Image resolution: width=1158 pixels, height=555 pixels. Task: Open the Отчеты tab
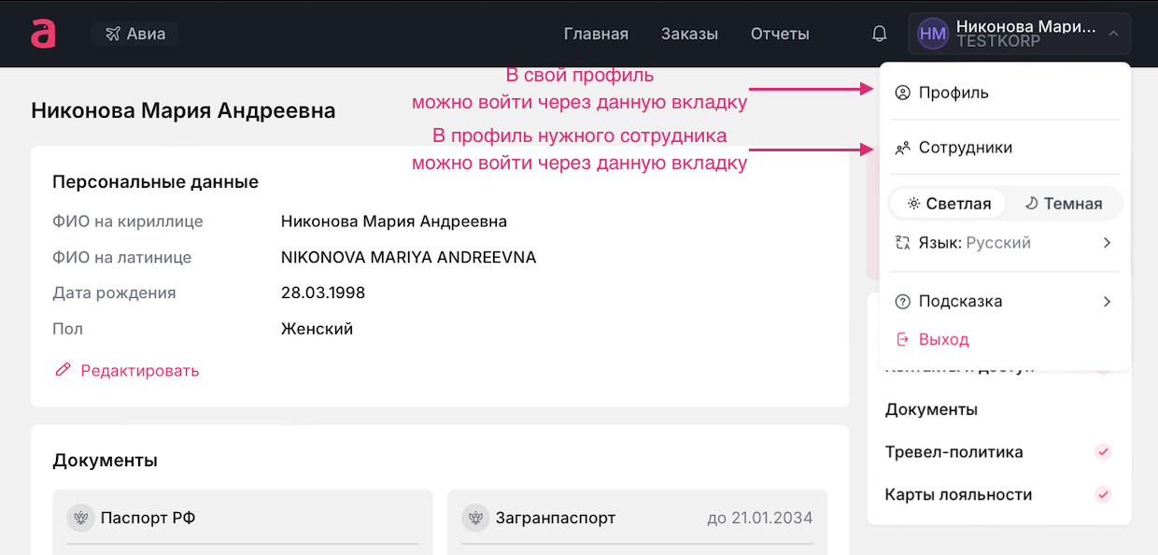click(780, 34)
